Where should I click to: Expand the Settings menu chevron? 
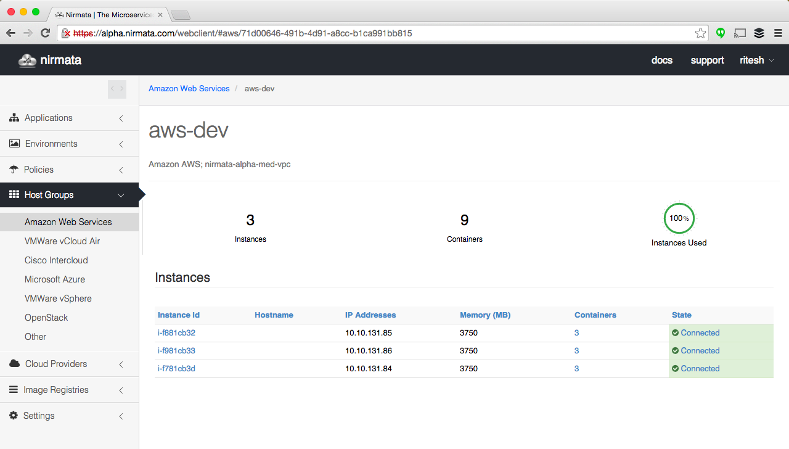[121, 416]
